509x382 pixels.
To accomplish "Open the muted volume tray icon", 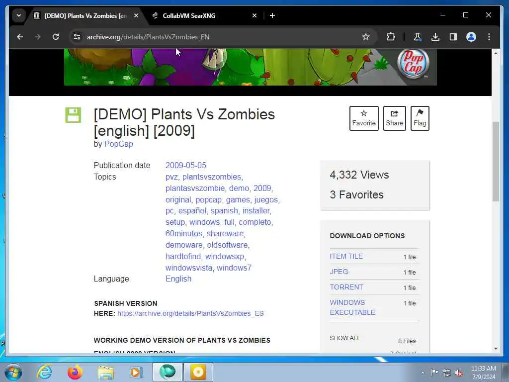I will [459, 373].
